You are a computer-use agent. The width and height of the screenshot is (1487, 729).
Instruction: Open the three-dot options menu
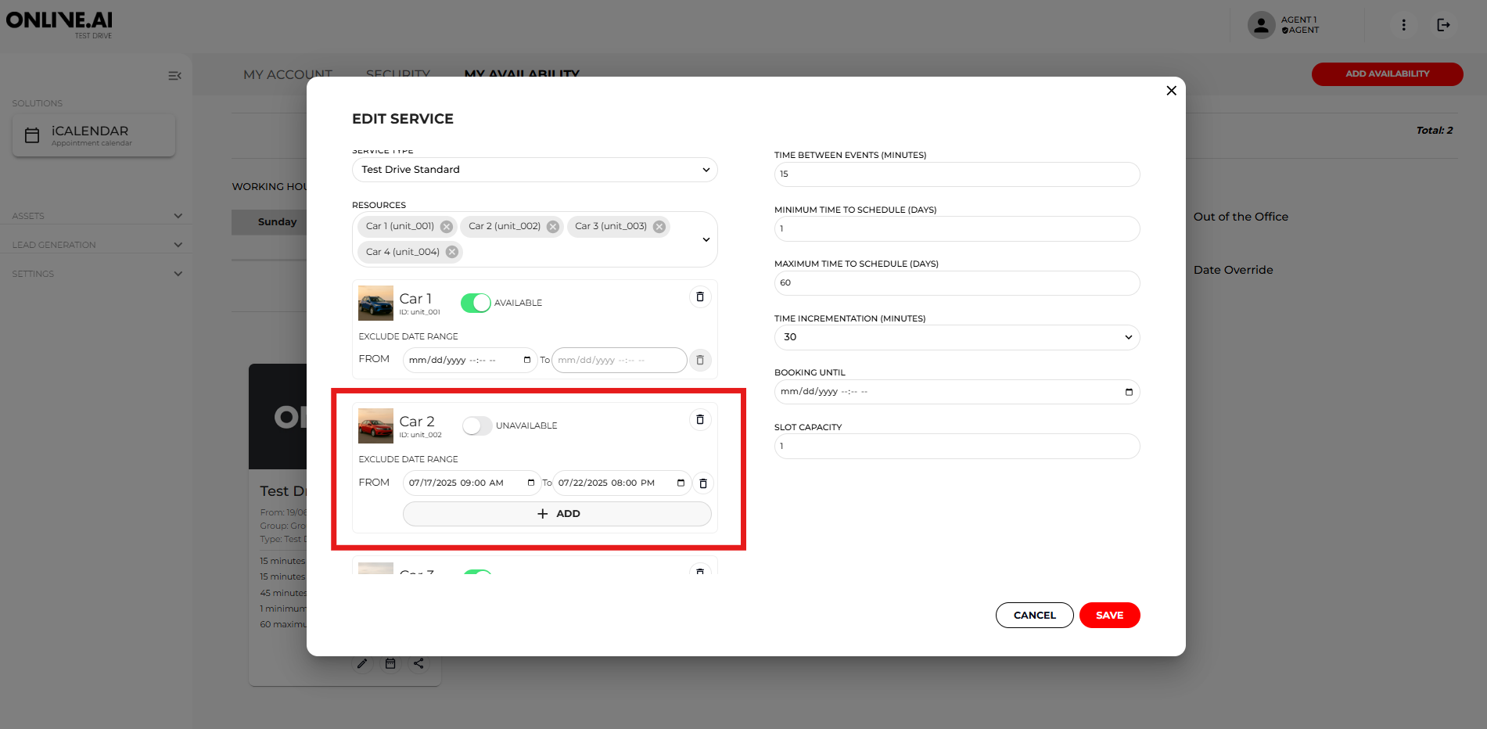[1403, 25]
